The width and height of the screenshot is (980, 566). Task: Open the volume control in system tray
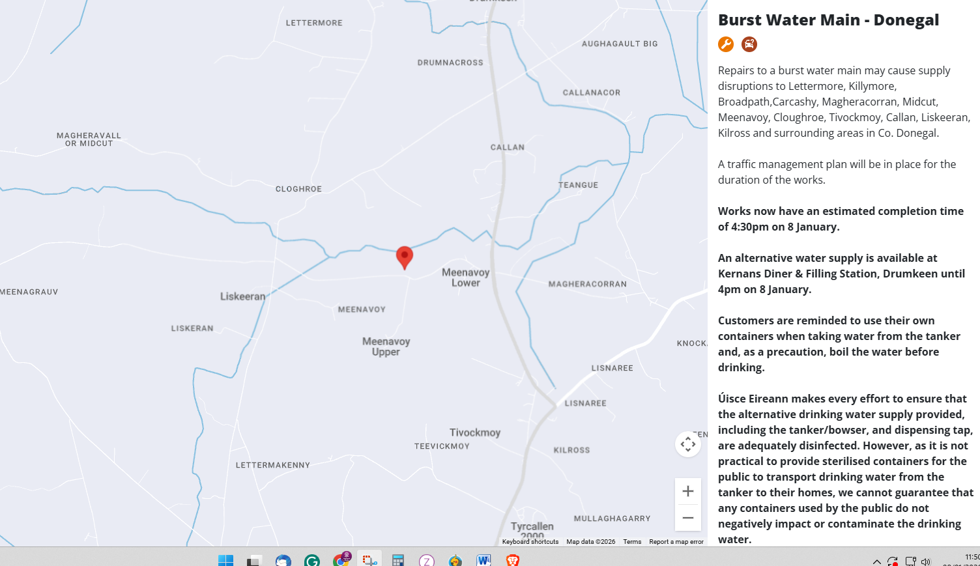pyautogui.click(x=926, y=561)
